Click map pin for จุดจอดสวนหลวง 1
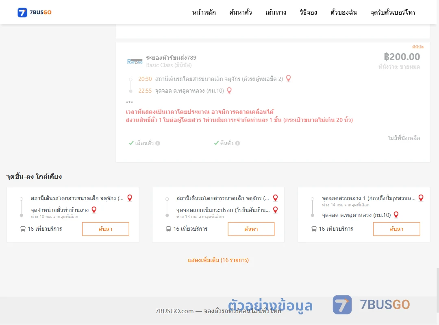439x325 pixels. pos(421,198)
